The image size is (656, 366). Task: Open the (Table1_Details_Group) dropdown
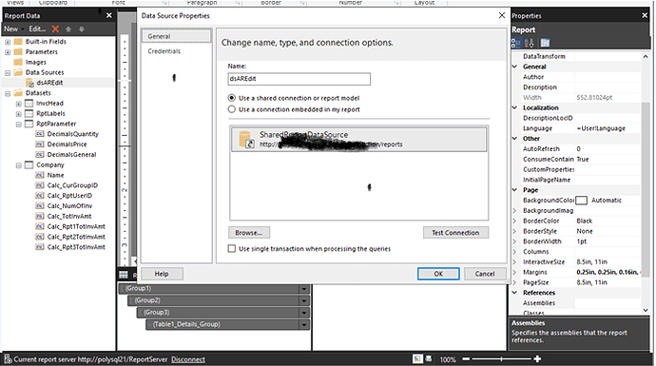click(304, 324)
